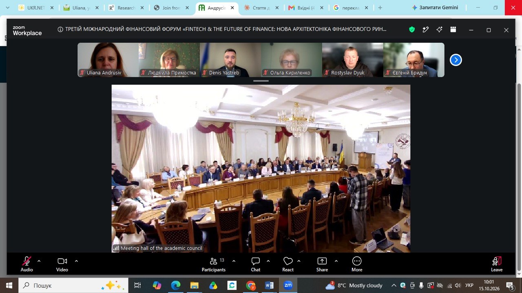Click the Rostyslav Dyuk participant name
This screenshot has height=293, width=522.
point(348,73)
